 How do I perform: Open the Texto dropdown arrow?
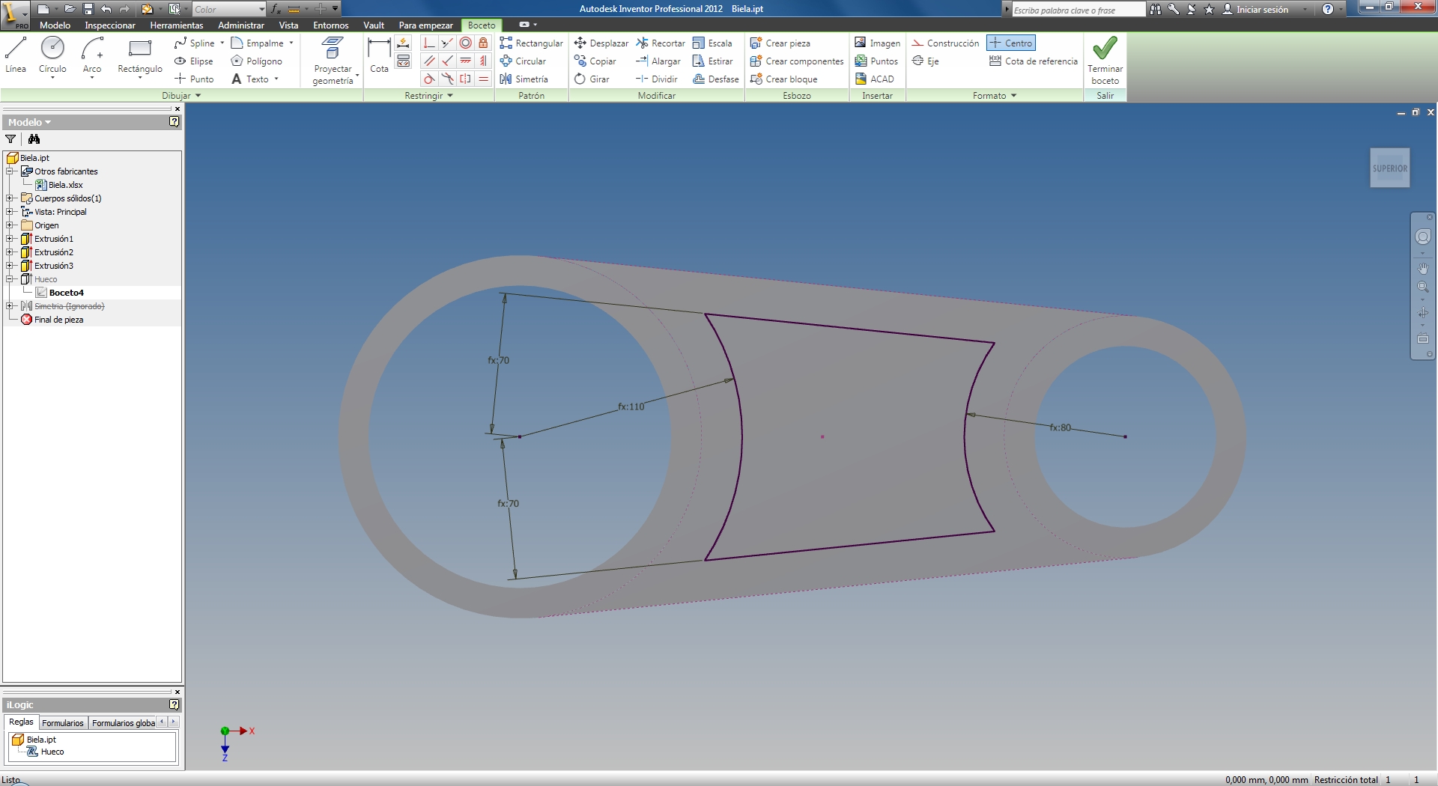click(276, 79)
